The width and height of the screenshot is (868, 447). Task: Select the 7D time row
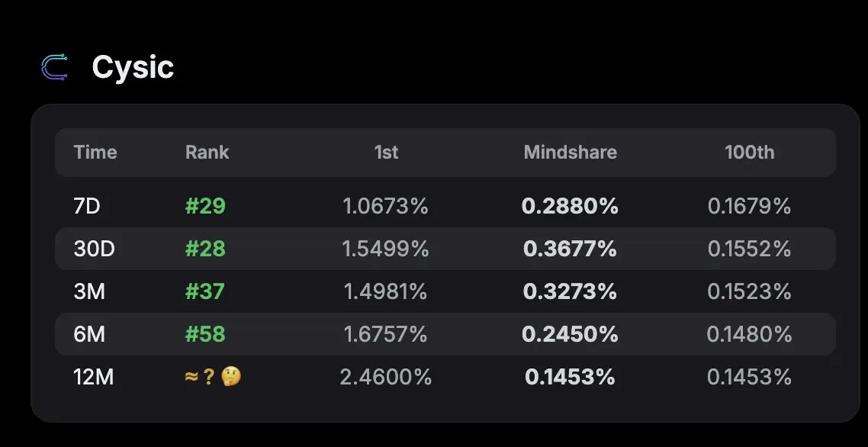pyautogui.click(x=445, y=206)
